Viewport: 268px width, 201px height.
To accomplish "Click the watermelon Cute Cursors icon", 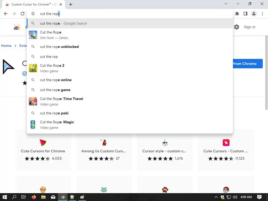I will [x=43, y=143].
